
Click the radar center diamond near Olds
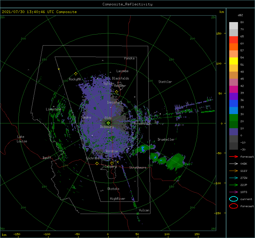click(x=108, y=123)
